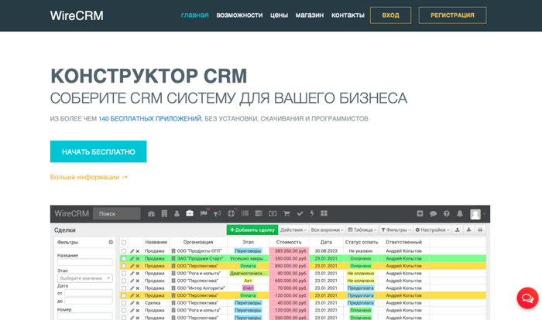Open the Действия dropdown
Image resolution: width=542 pixels, height=320 pixels.
(293, 230)
